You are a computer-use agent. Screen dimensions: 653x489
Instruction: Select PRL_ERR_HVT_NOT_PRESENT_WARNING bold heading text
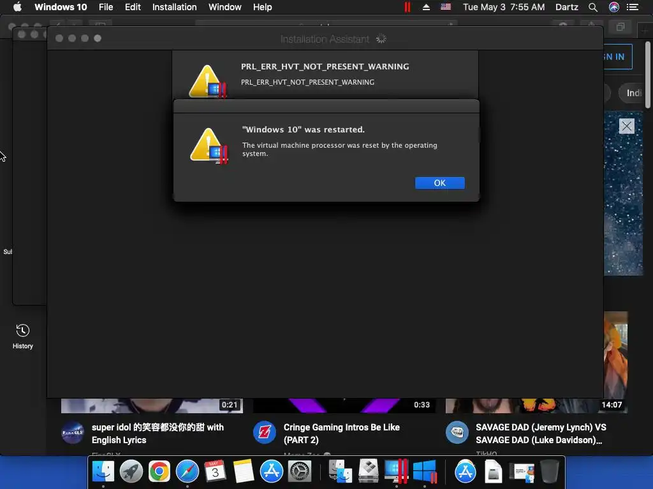(x=325, y=66)
